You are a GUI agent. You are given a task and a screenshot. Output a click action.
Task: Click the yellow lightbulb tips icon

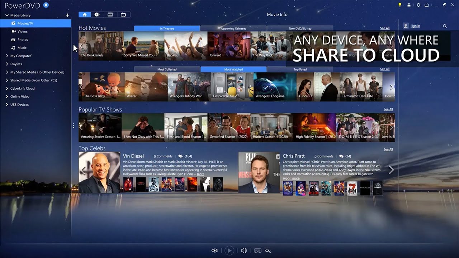click(400, 5)
